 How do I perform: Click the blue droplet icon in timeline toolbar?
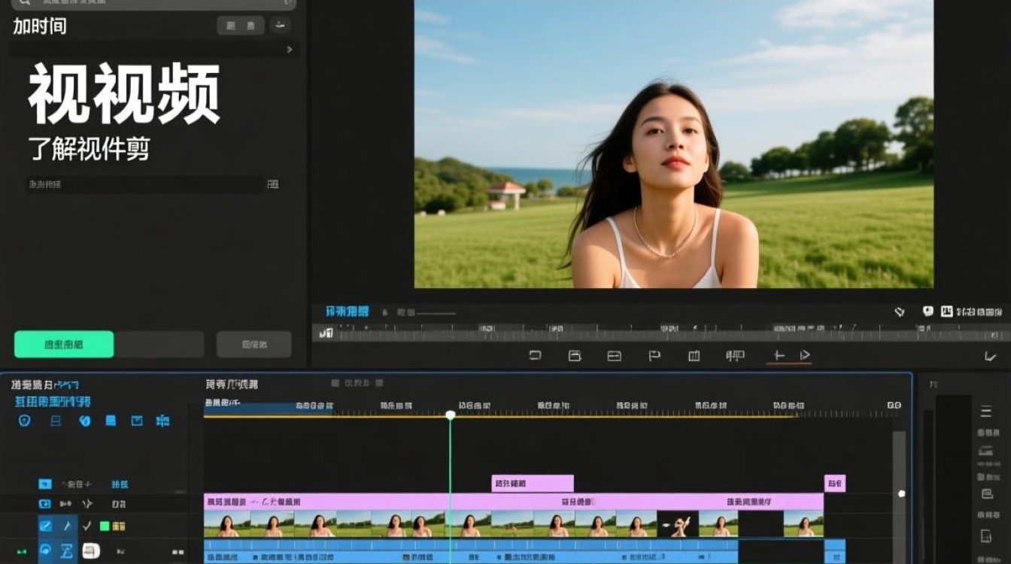(84, 421)
